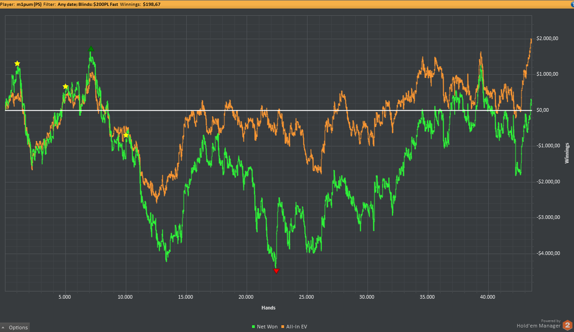Click the yellow star marker near hand 10.000
The width and height of the screenshot is (574, 332).
126,135
